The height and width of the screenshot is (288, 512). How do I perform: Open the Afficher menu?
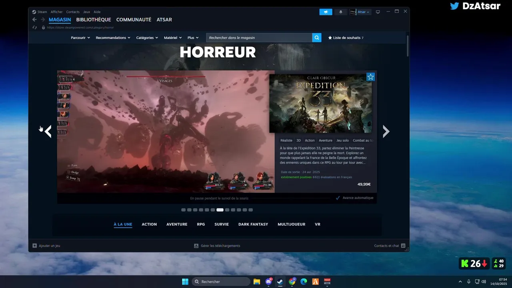point(57,12)
